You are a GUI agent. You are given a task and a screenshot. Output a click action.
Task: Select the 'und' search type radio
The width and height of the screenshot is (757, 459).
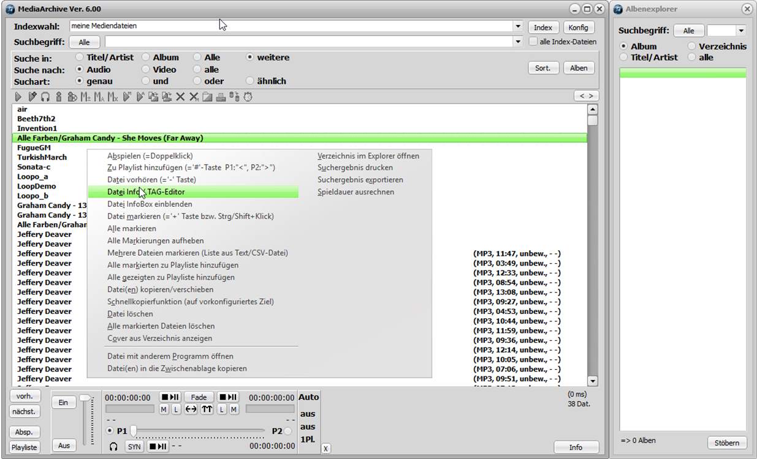tap(146, 81)
